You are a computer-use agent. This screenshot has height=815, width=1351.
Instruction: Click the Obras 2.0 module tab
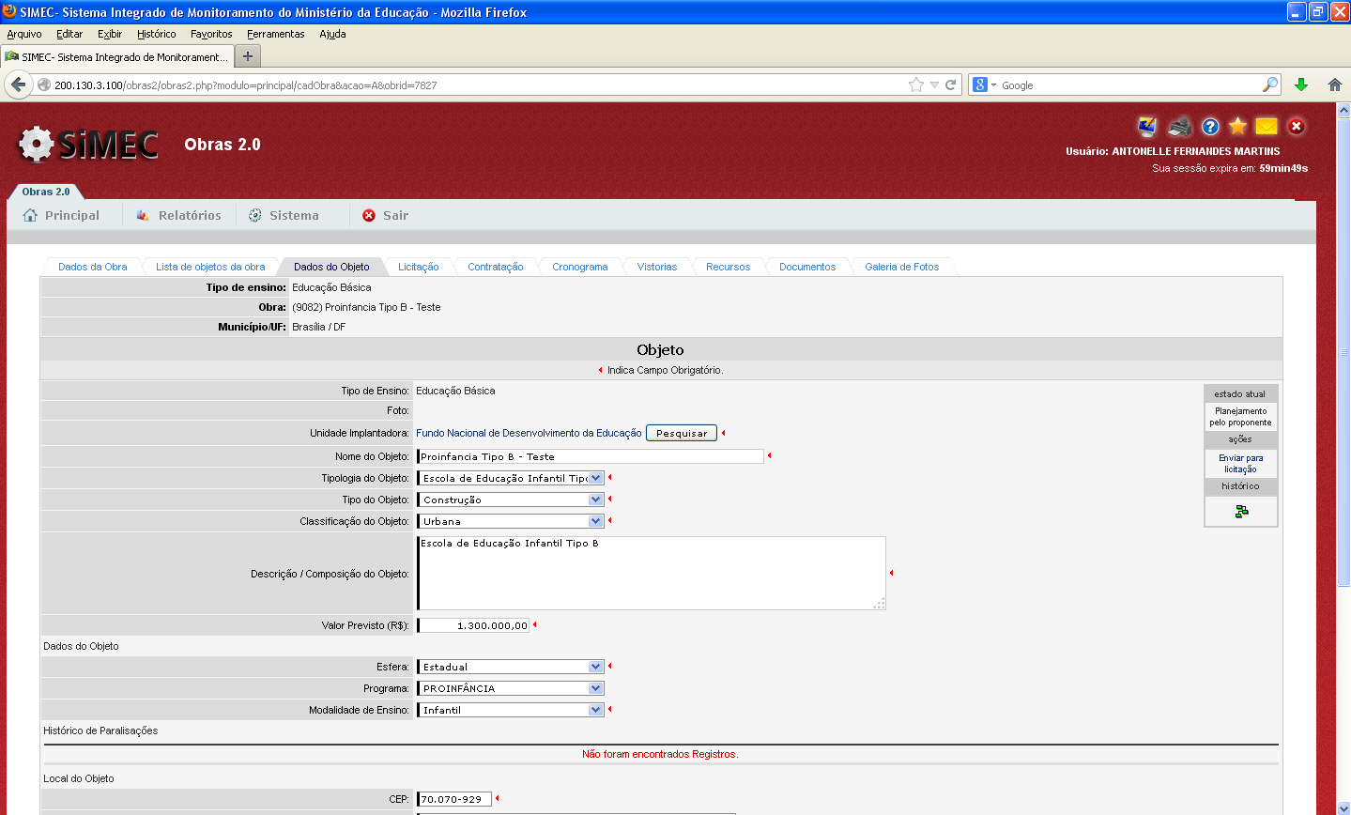46,191
